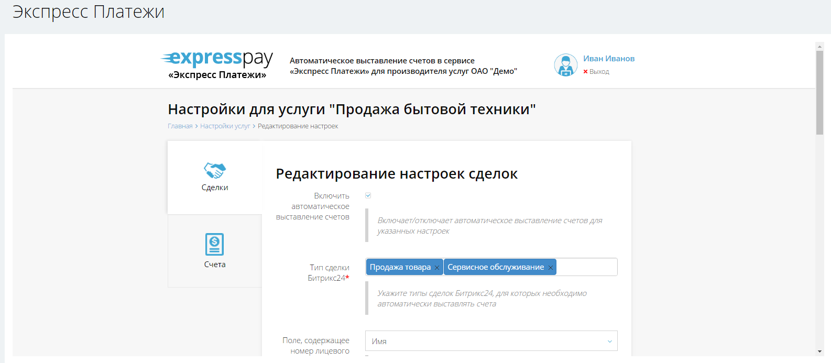Click the Поле, содержащее номер лицевого label
The height and width of the screenshot is (363, 831).
(x=316, y=346)
